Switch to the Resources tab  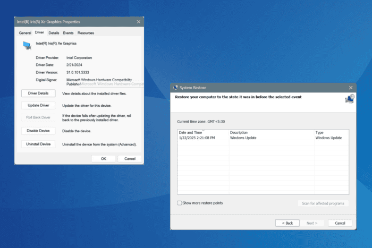(86, 33)
